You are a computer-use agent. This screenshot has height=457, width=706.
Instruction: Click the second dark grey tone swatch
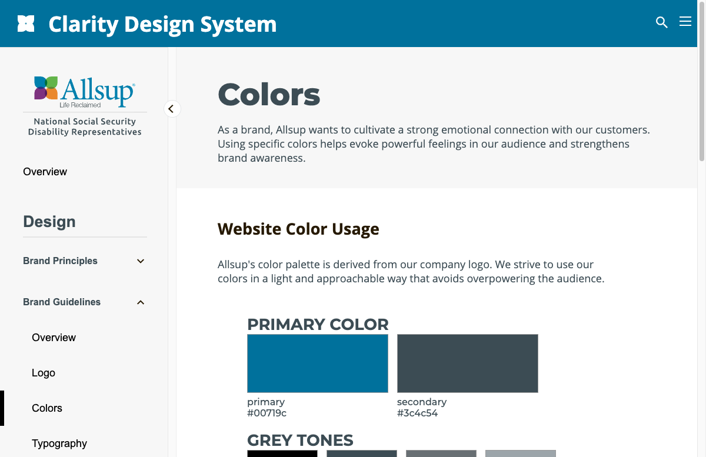[x=361, y=453]
